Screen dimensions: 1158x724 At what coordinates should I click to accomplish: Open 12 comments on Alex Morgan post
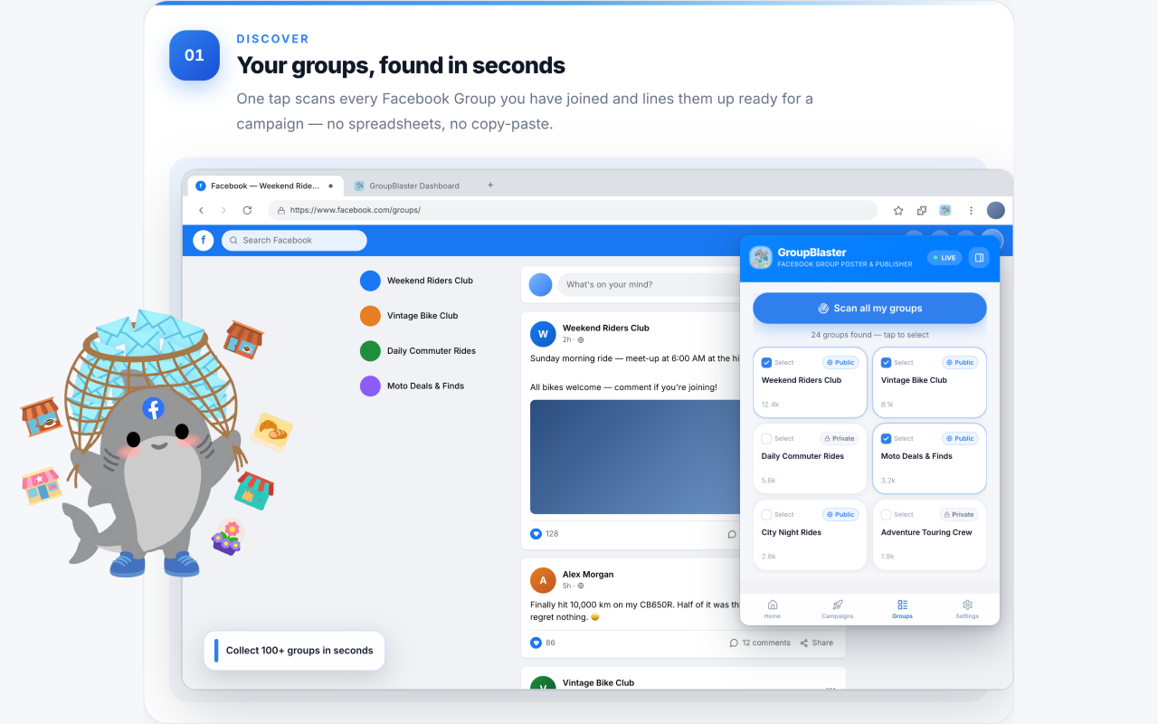click(760, 643)
